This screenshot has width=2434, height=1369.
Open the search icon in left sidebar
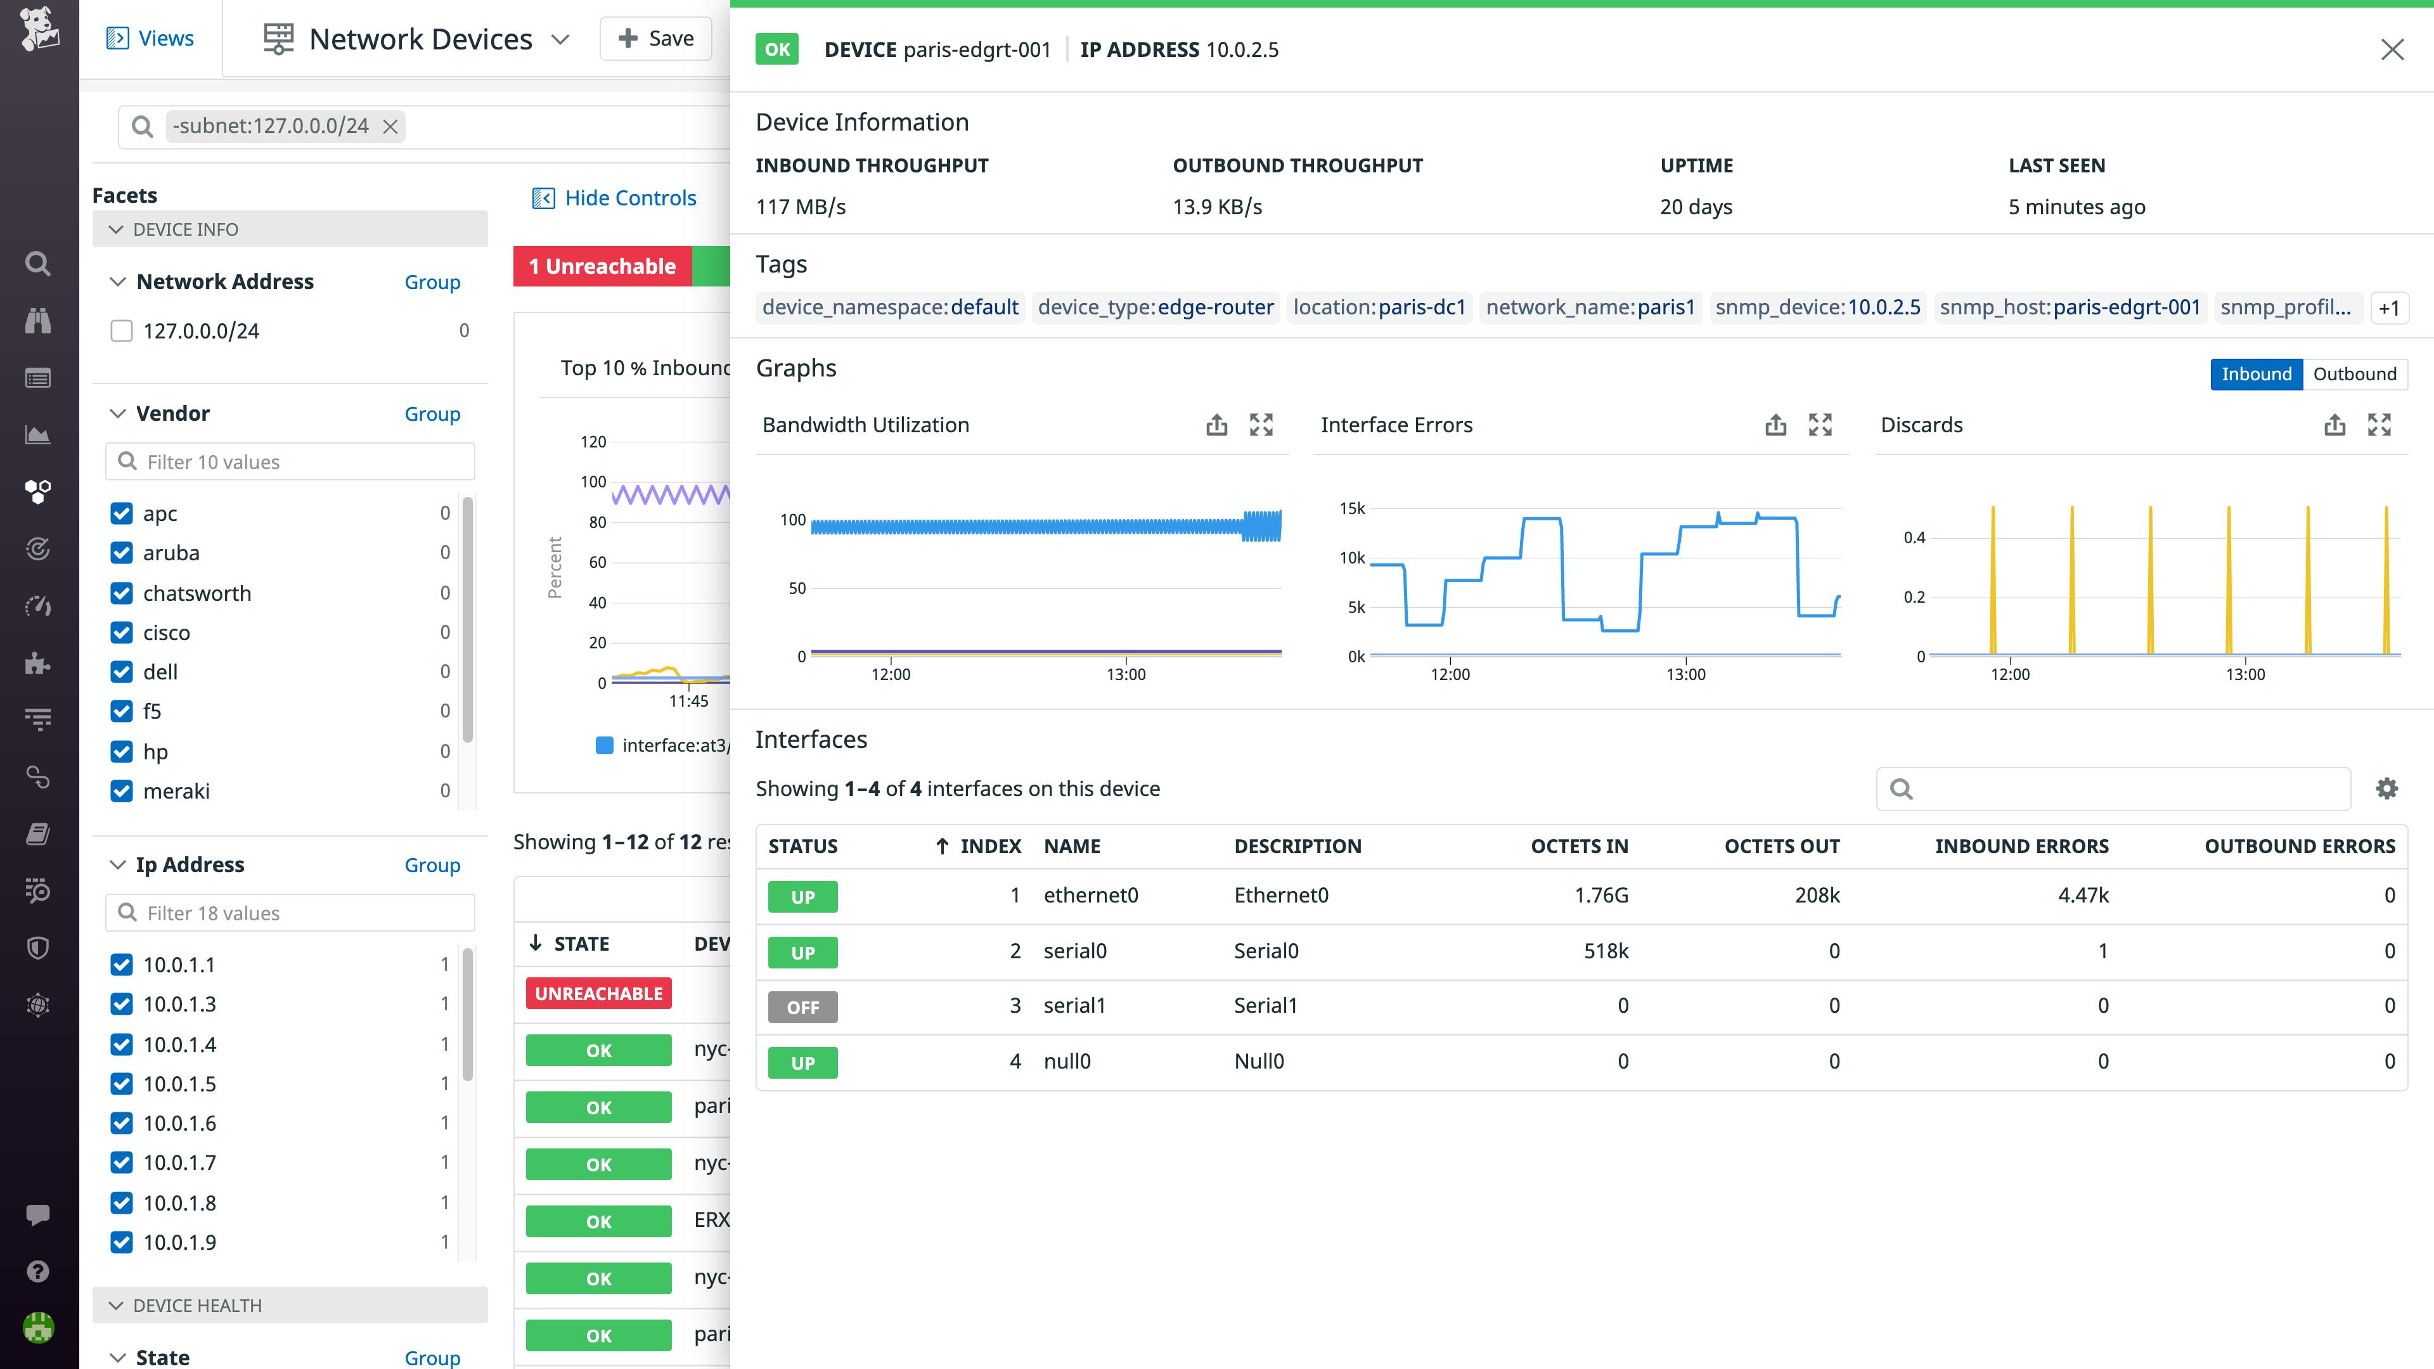38,264
